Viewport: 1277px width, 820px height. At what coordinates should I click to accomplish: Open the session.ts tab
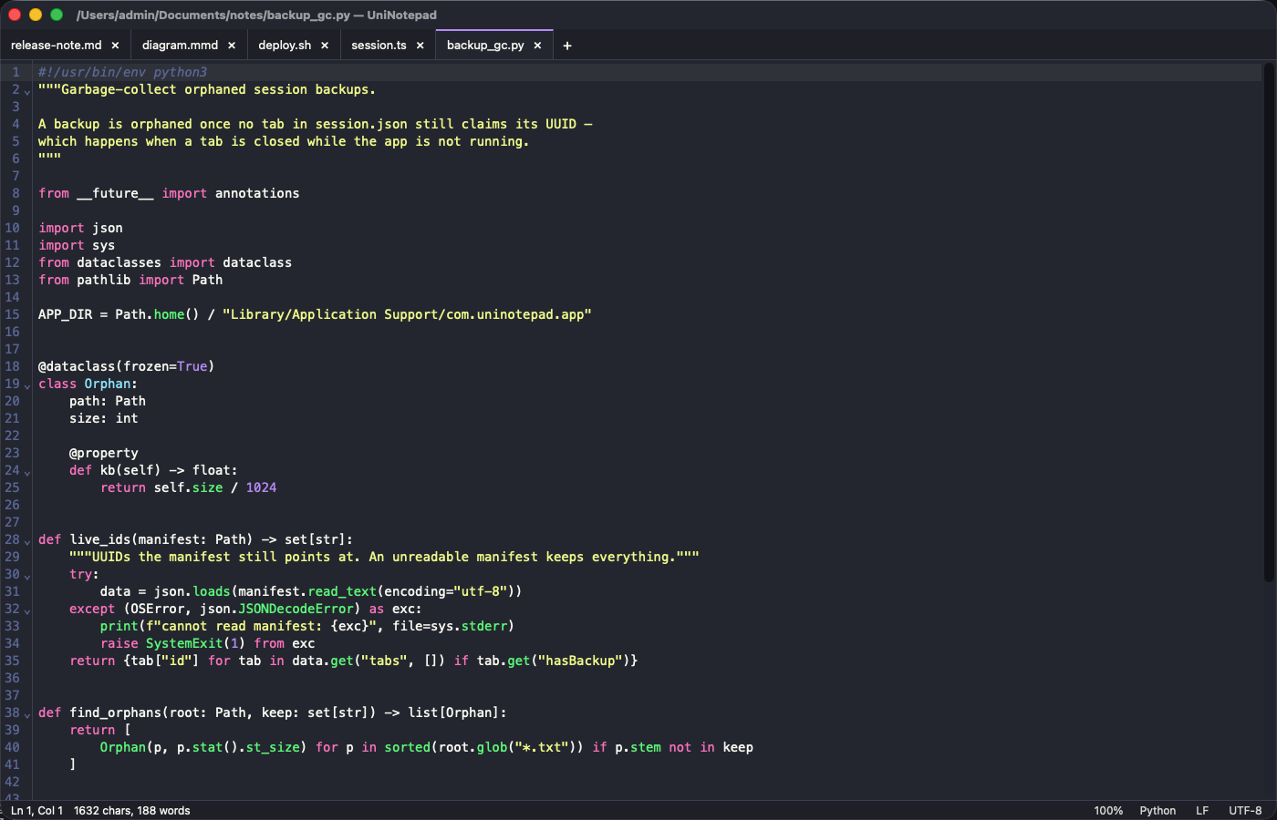[379, 46]
